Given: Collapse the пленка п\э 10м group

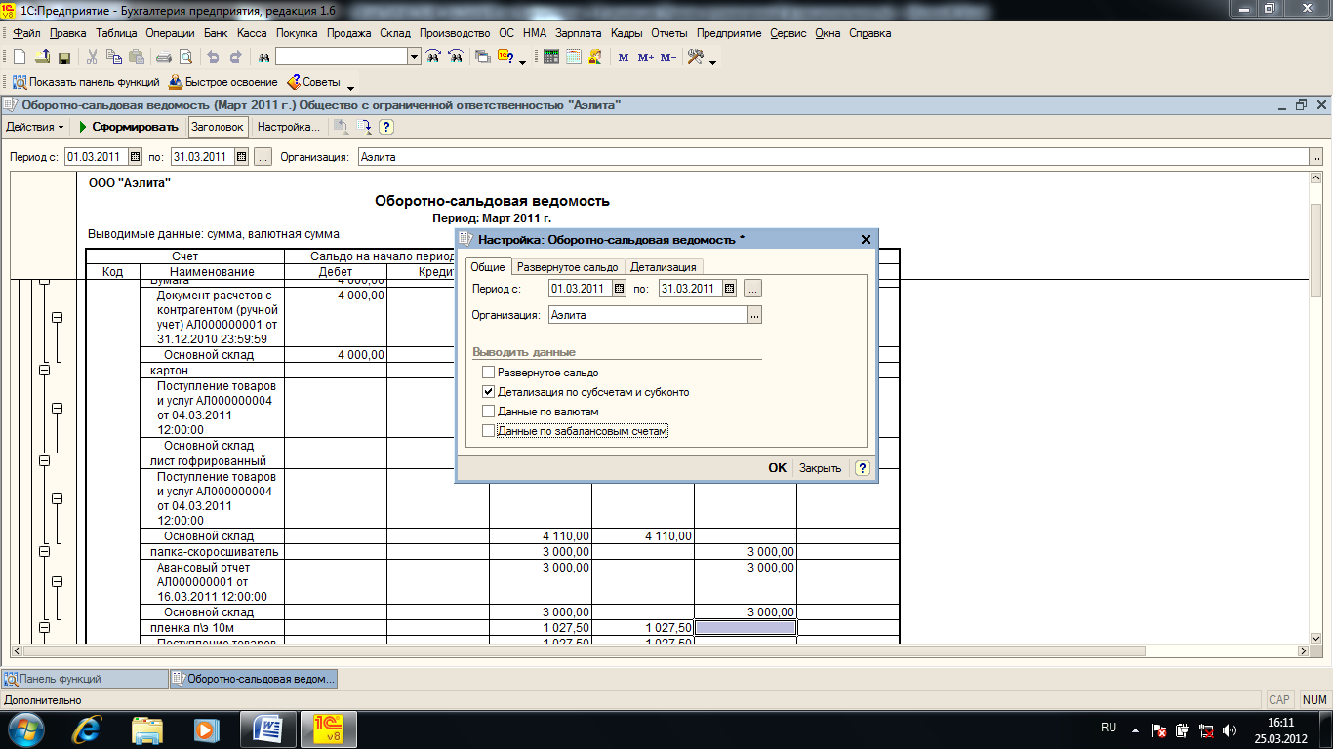Looking at the screenshot, I should (44, 628).
